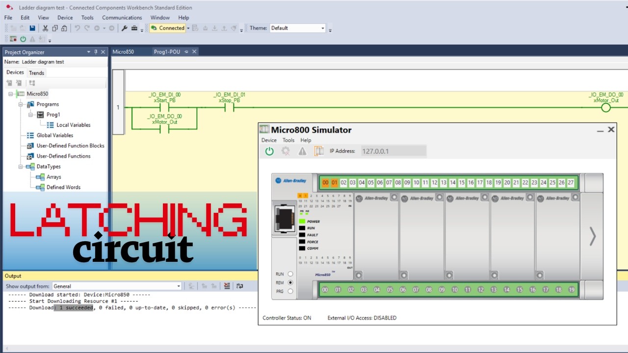Image resolution: width=628 pixels, height=353 pixels.
Task: Switch to the Micro850 document tab
Action: click(x=123, y=51)
